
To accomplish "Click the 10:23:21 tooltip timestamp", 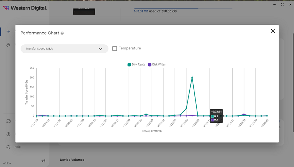I will point(216,112).
